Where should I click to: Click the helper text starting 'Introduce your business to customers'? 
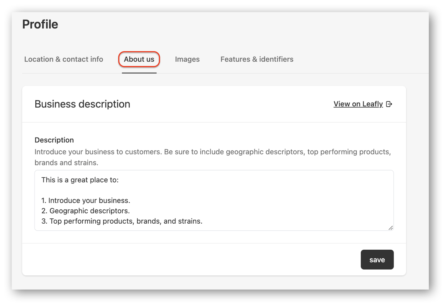coord(213,157)
